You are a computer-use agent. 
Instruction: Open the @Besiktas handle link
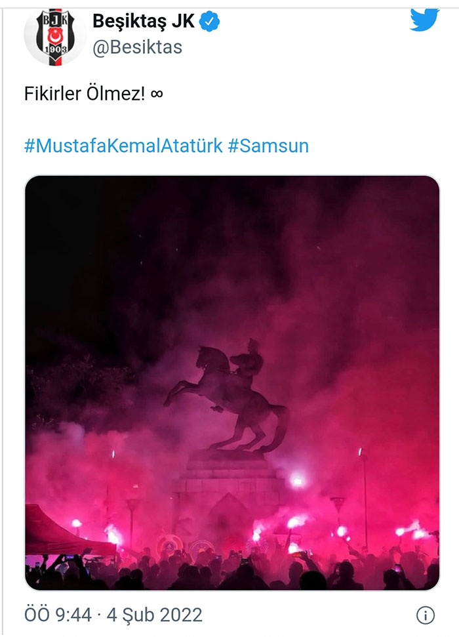point(137,47)
